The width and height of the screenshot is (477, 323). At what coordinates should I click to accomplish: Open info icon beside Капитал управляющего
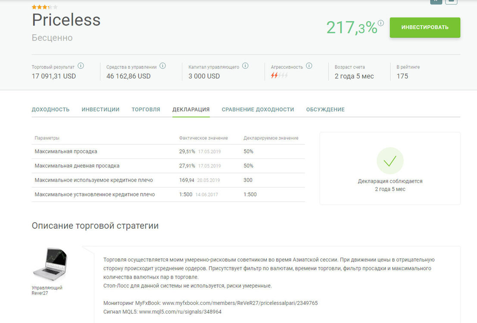pyautogui.click(x=246, y=66)
